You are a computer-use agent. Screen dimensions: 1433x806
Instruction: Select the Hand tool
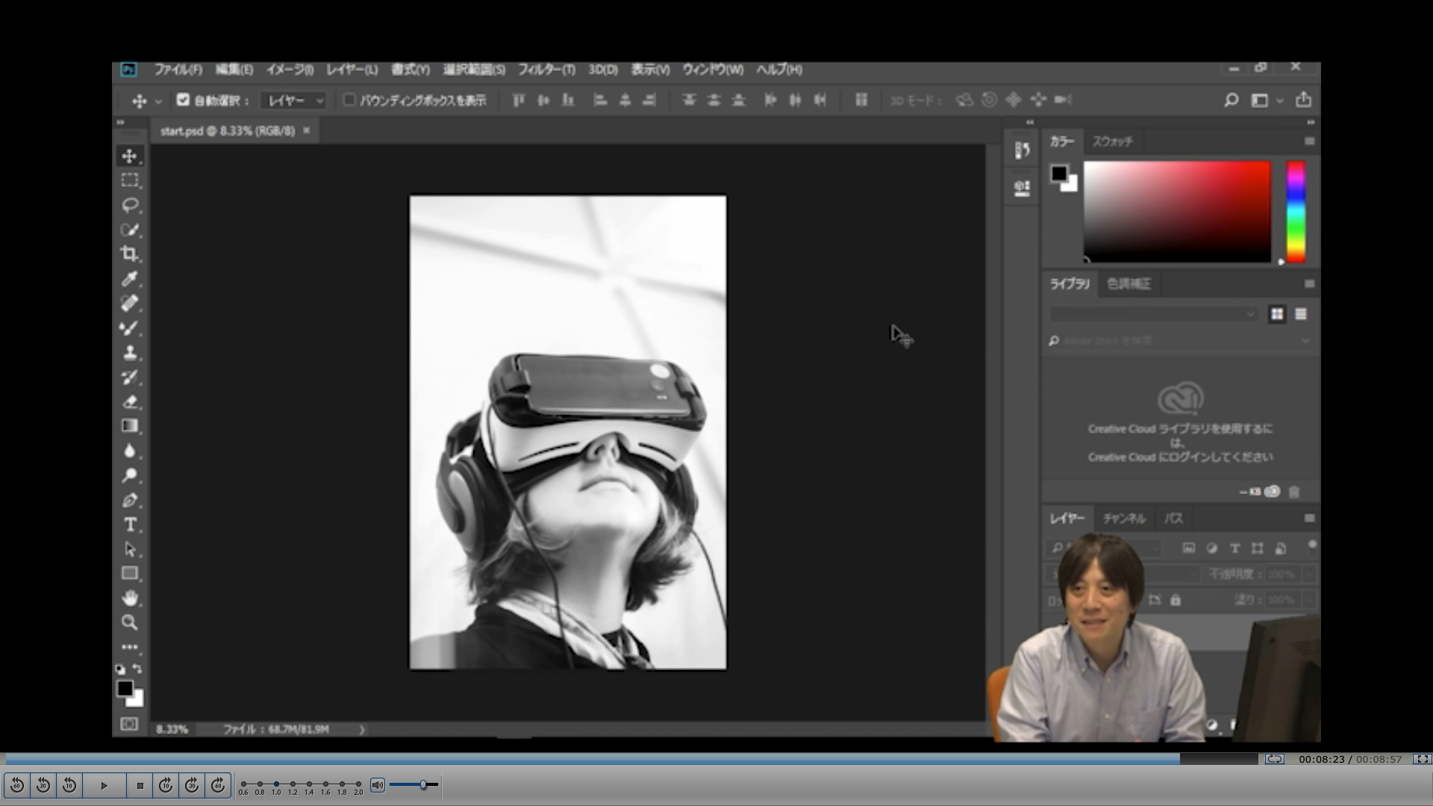tap(130, 599)
